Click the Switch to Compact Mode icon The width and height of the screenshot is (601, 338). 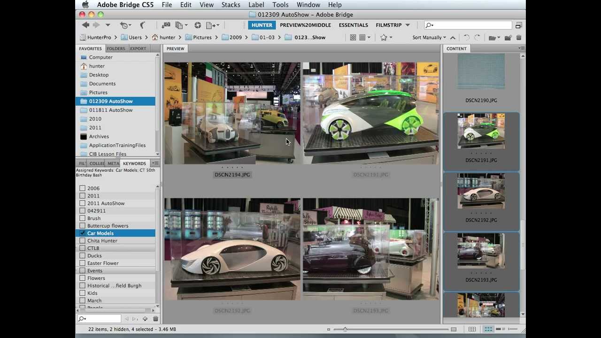pos(519,25)
